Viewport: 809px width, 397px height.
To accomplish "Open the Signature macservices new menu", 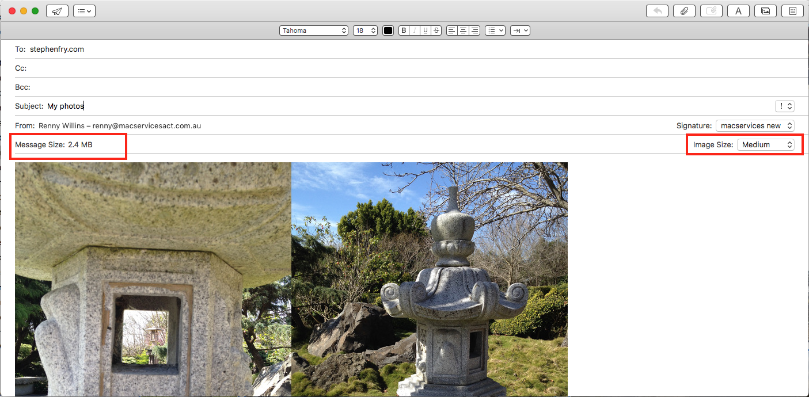I will click(x=755, y=125).
